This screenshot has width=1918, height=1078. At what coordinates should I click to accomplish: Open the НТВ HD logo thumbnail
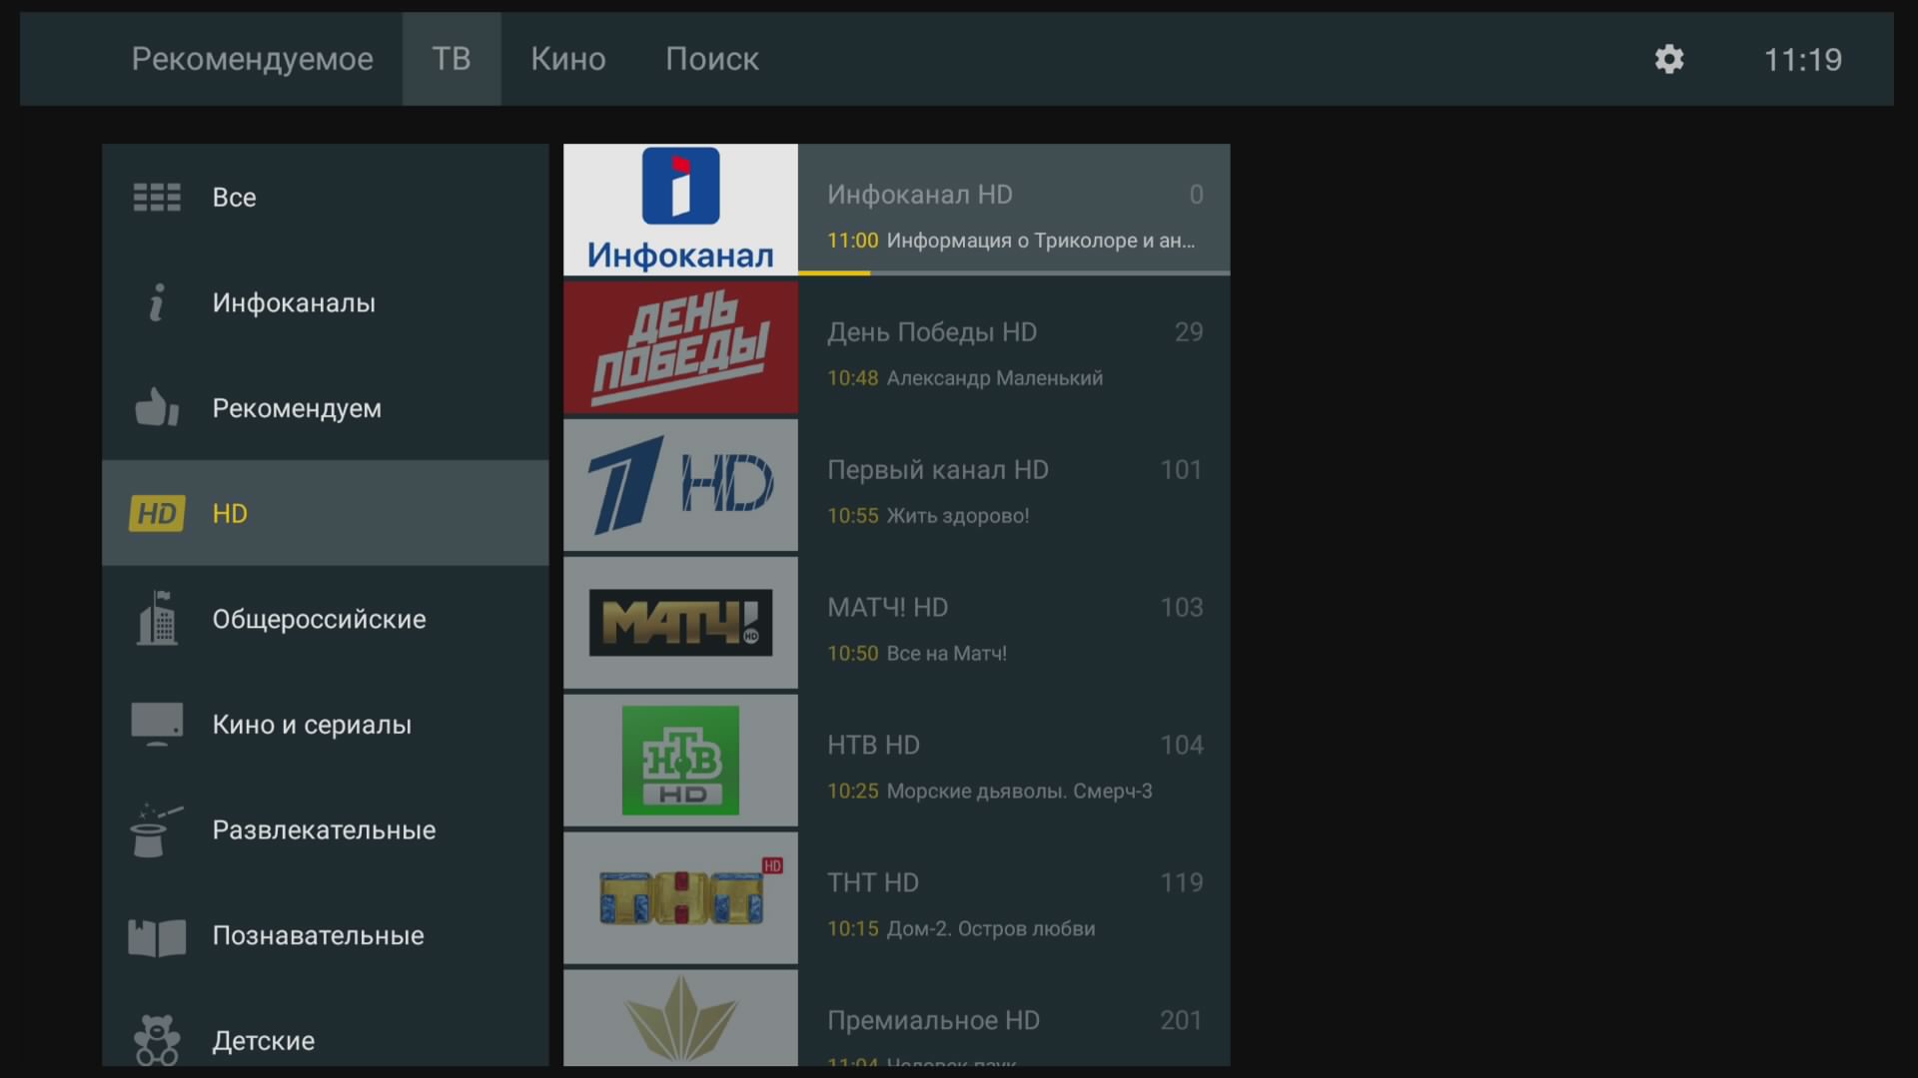tap(680, 761)
